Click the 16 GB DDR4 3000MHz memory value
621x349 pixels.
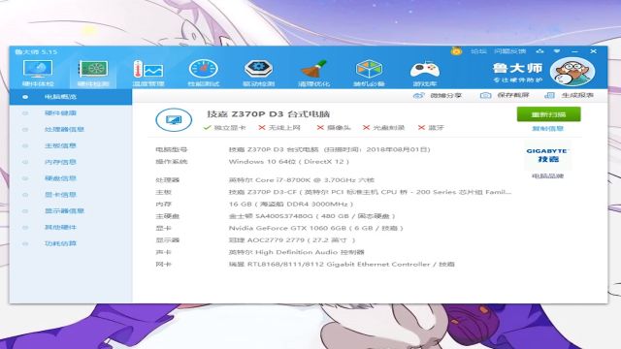[291, 204]
